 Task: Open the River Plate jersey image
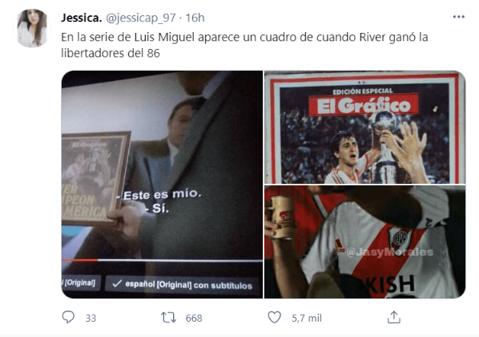tap(364, 242)
